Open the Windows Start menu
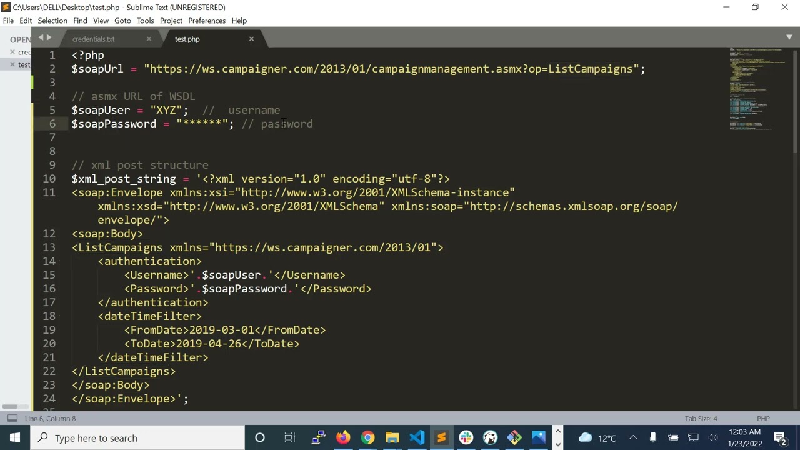Viewport: 800px width, 450px height. click(15, 437)
